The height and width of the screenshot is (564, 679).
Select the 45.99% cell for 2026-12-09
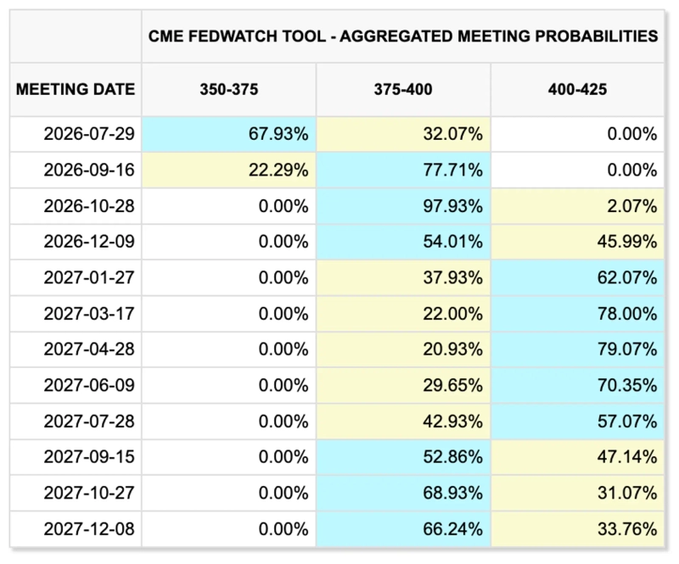click(577, 242)
